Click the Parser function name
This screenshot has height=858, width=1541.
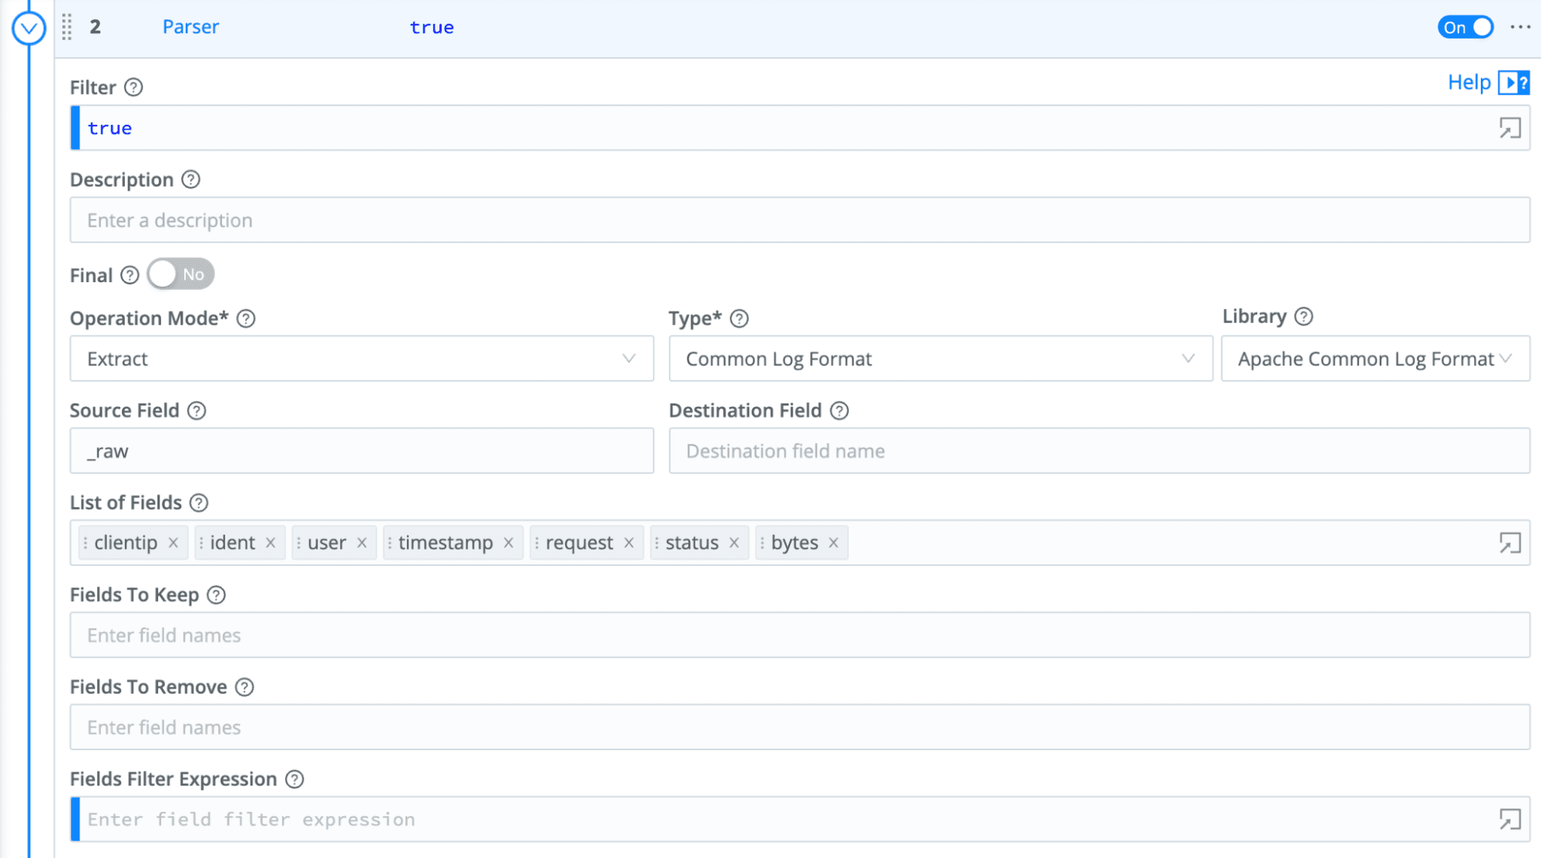pyautogui.click(x=190, y=27)
